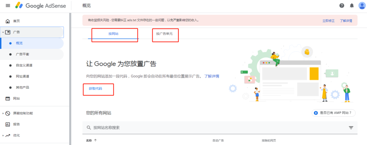This screenshot has width=367, height=145.
Task: Click the search magnifier icon
Action: pos(89,127)
